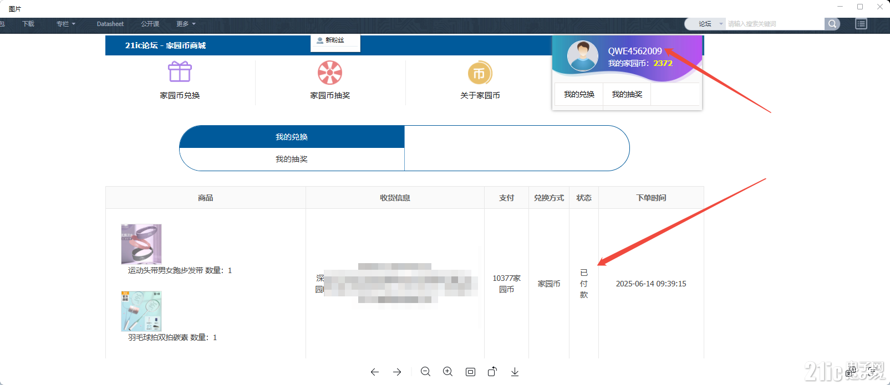Click the extract text icon at bottom right
The image size is (890, 385).
click(874, 371)
